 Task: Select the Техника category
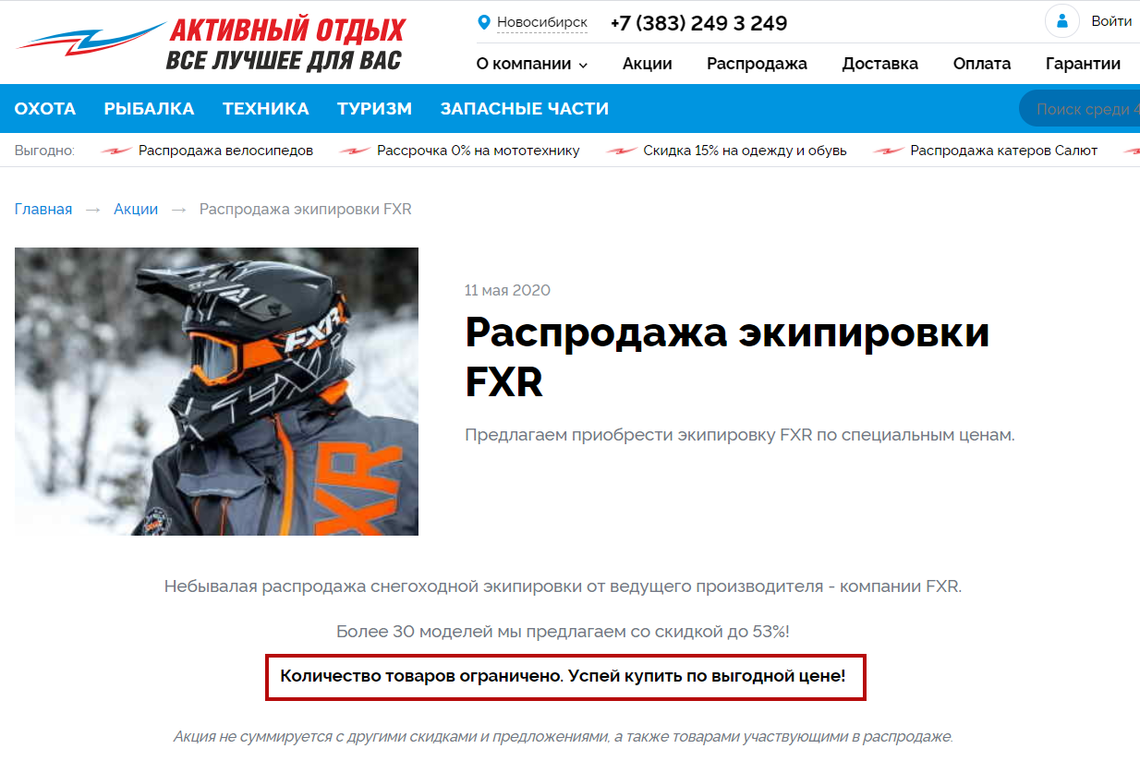[x=266, y=109]
